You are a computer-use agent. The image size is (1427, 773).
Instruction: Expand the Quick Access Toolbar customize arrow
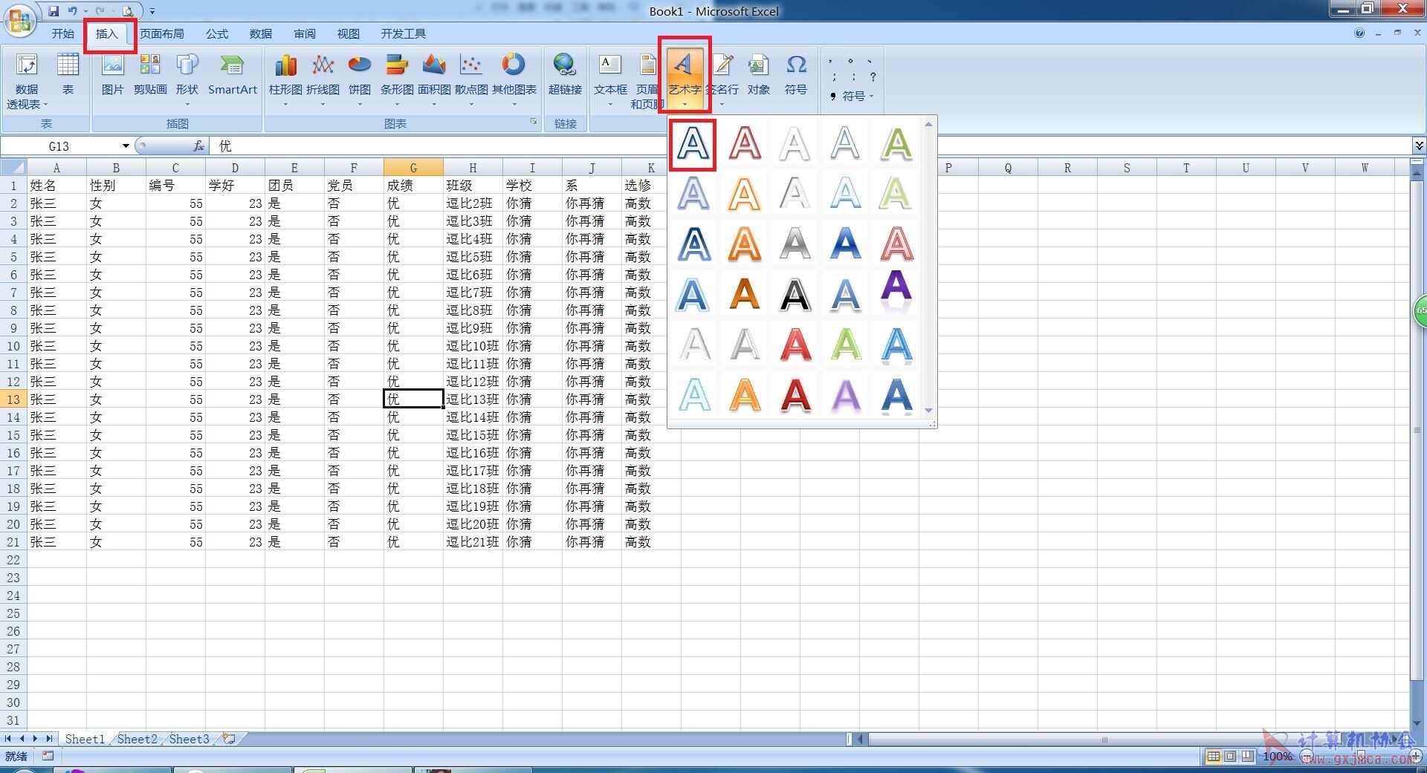click(x=152, y=11)
